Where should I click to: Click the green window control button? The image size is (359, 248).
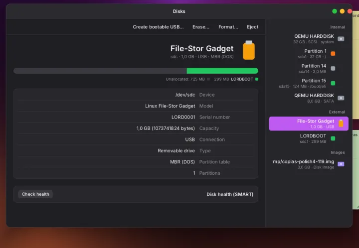click(335, 11)
